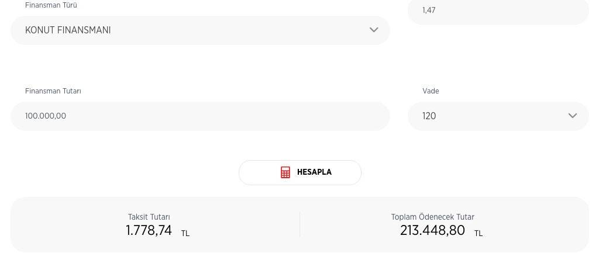Focus the Finansman Tutarı amount field
The width and height of the screenshot is (606, 253).
(x=200, y=116)
